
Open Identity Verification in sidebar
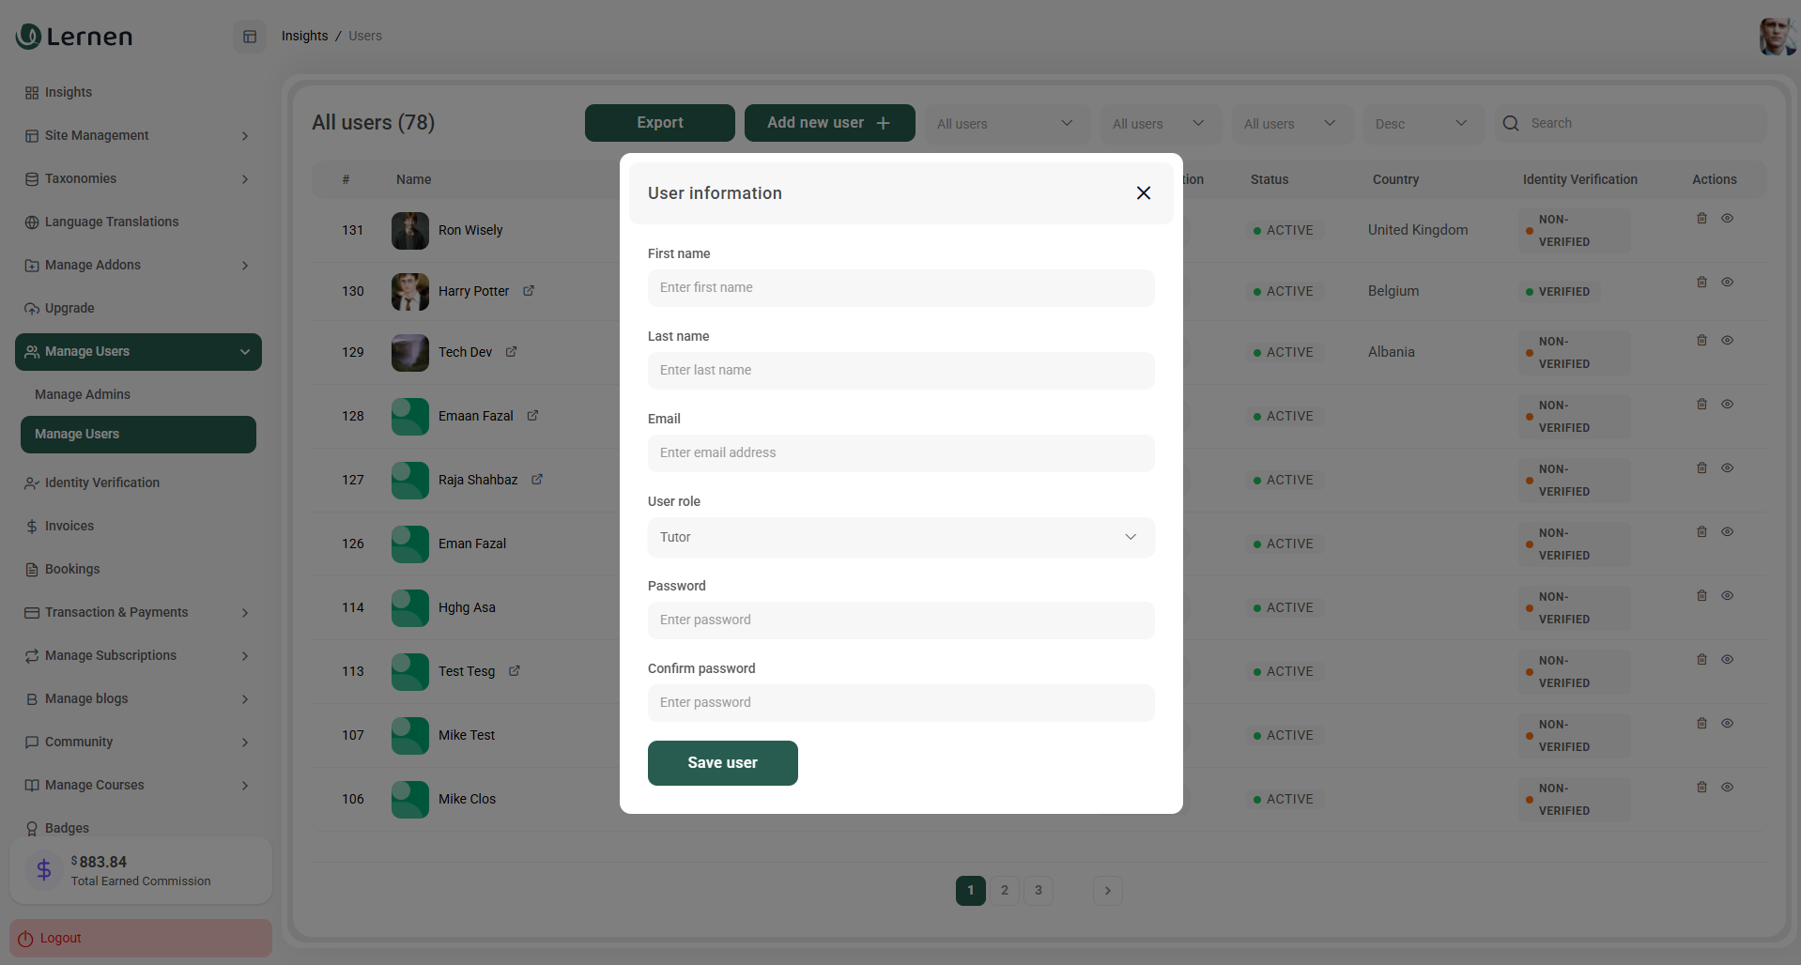tap(101, 483)
